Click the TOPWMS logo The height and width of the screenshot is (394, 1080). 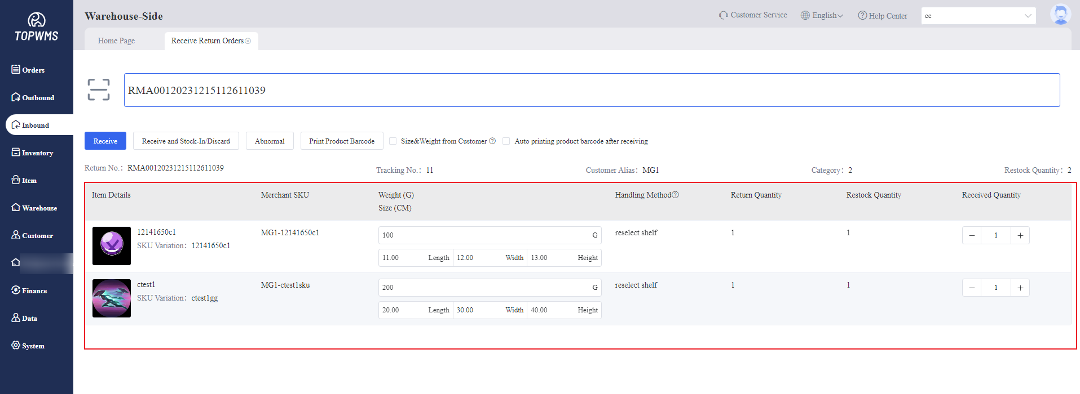tap(37, 27)
